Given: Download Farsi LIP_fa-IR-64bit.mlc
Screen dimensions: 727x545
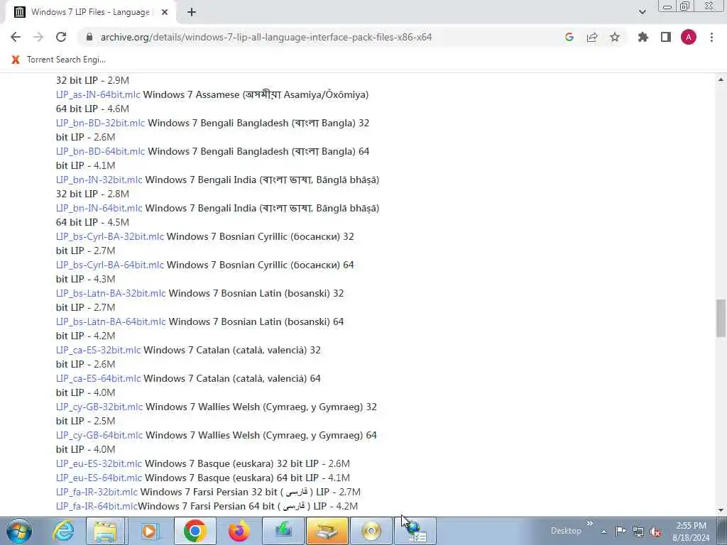Looking at the screenshot, I should point(97,506).
